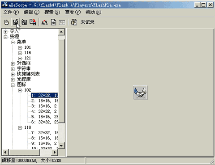Click the tree scroll down arrow
Viewport: 215px width, 165px height.
pyautogui.click(x=61, y=146)
